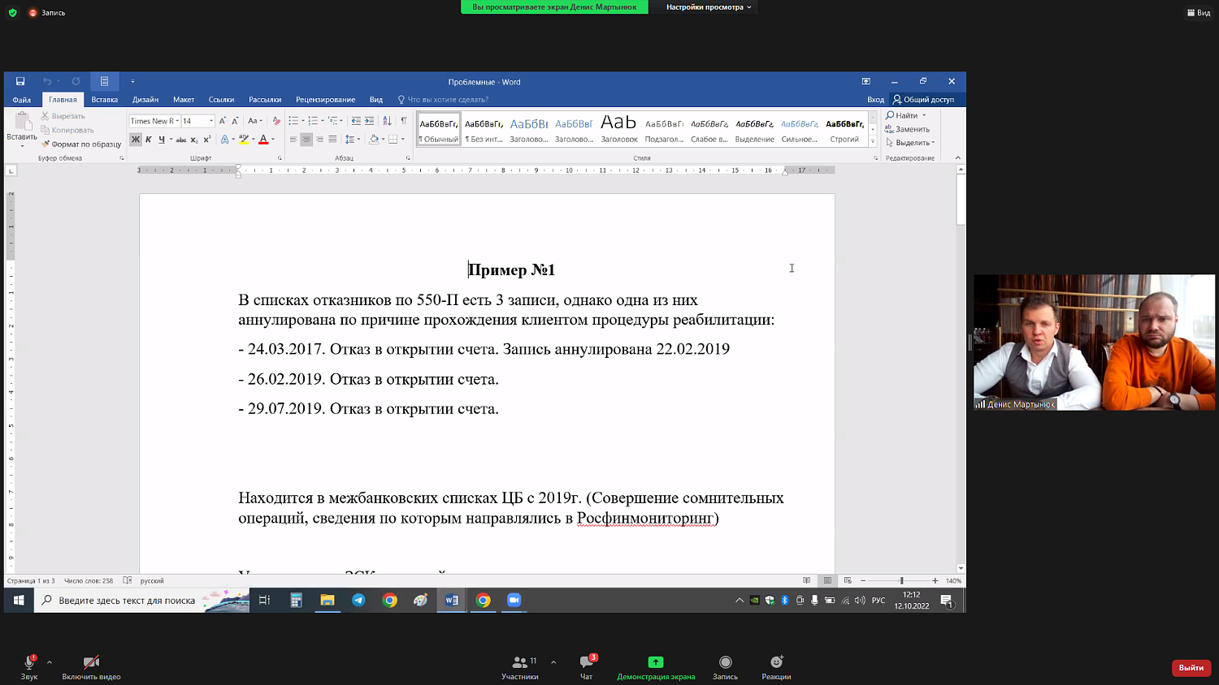Open the font size dropdown showing 14

pyautogui.click(x=211, y=121)
